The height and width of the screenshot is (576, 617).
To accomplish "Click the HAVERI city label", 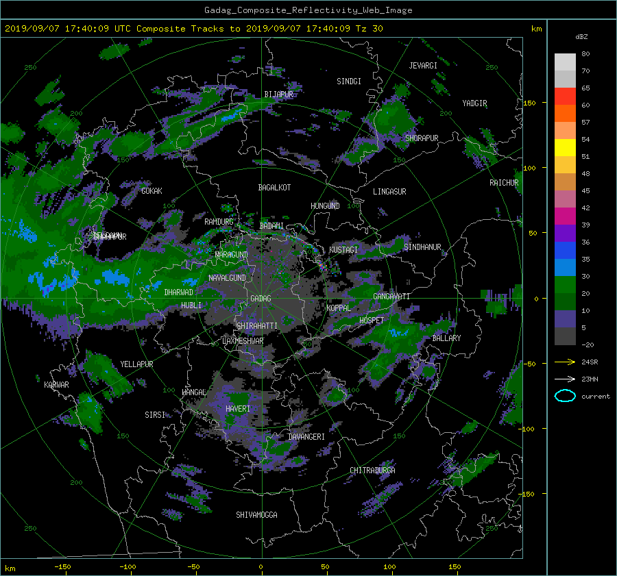I will point(238,409).
